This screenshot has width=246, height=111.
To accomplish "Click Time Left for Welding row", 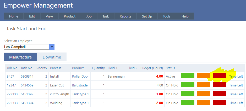I will pyautogui.click(x=236, y=103).
